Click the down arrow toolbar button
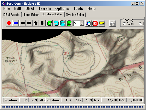 [42, 23]
